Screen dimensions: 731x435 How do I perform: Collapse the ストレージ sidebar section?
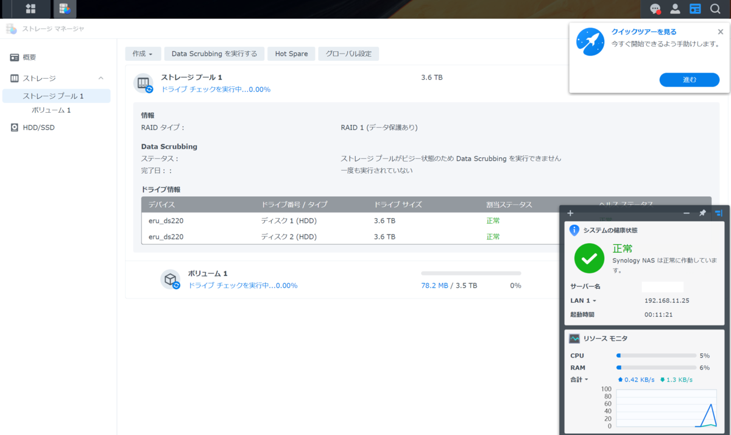[x=101, y=78]
